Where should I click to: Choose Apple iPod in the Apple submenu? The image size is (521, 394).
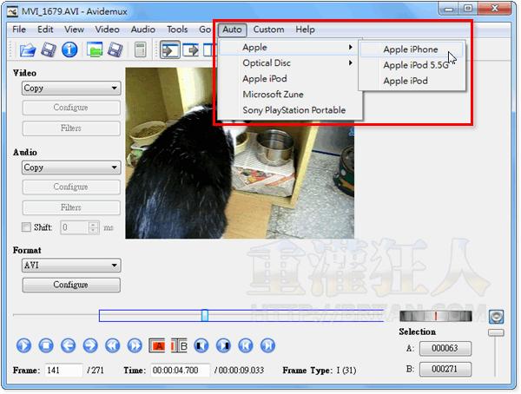[x=412, y=81]
